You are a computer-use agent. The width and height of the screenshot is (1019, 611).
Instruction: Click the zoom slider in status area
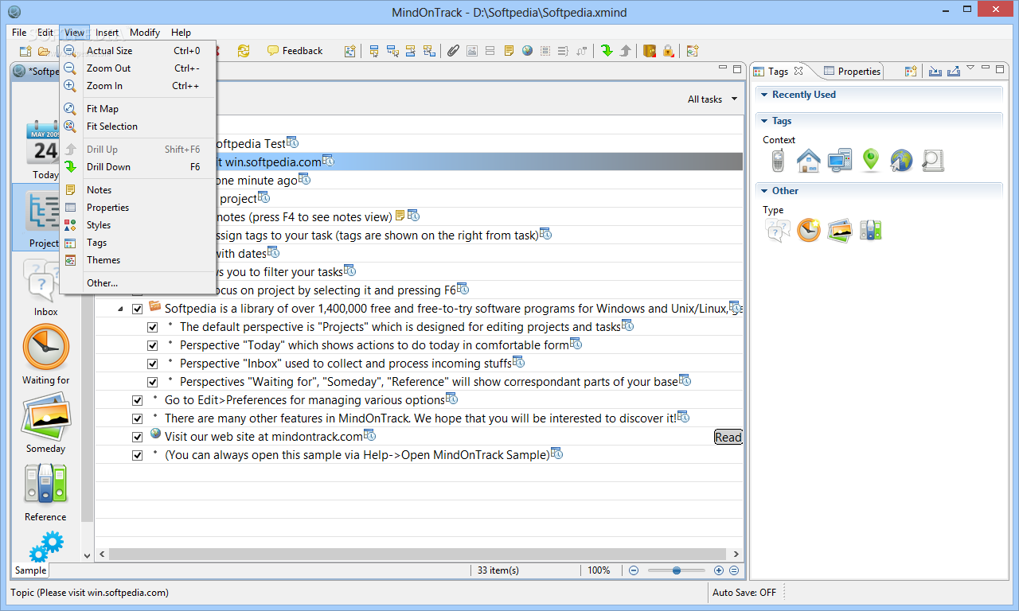(676, 570)
